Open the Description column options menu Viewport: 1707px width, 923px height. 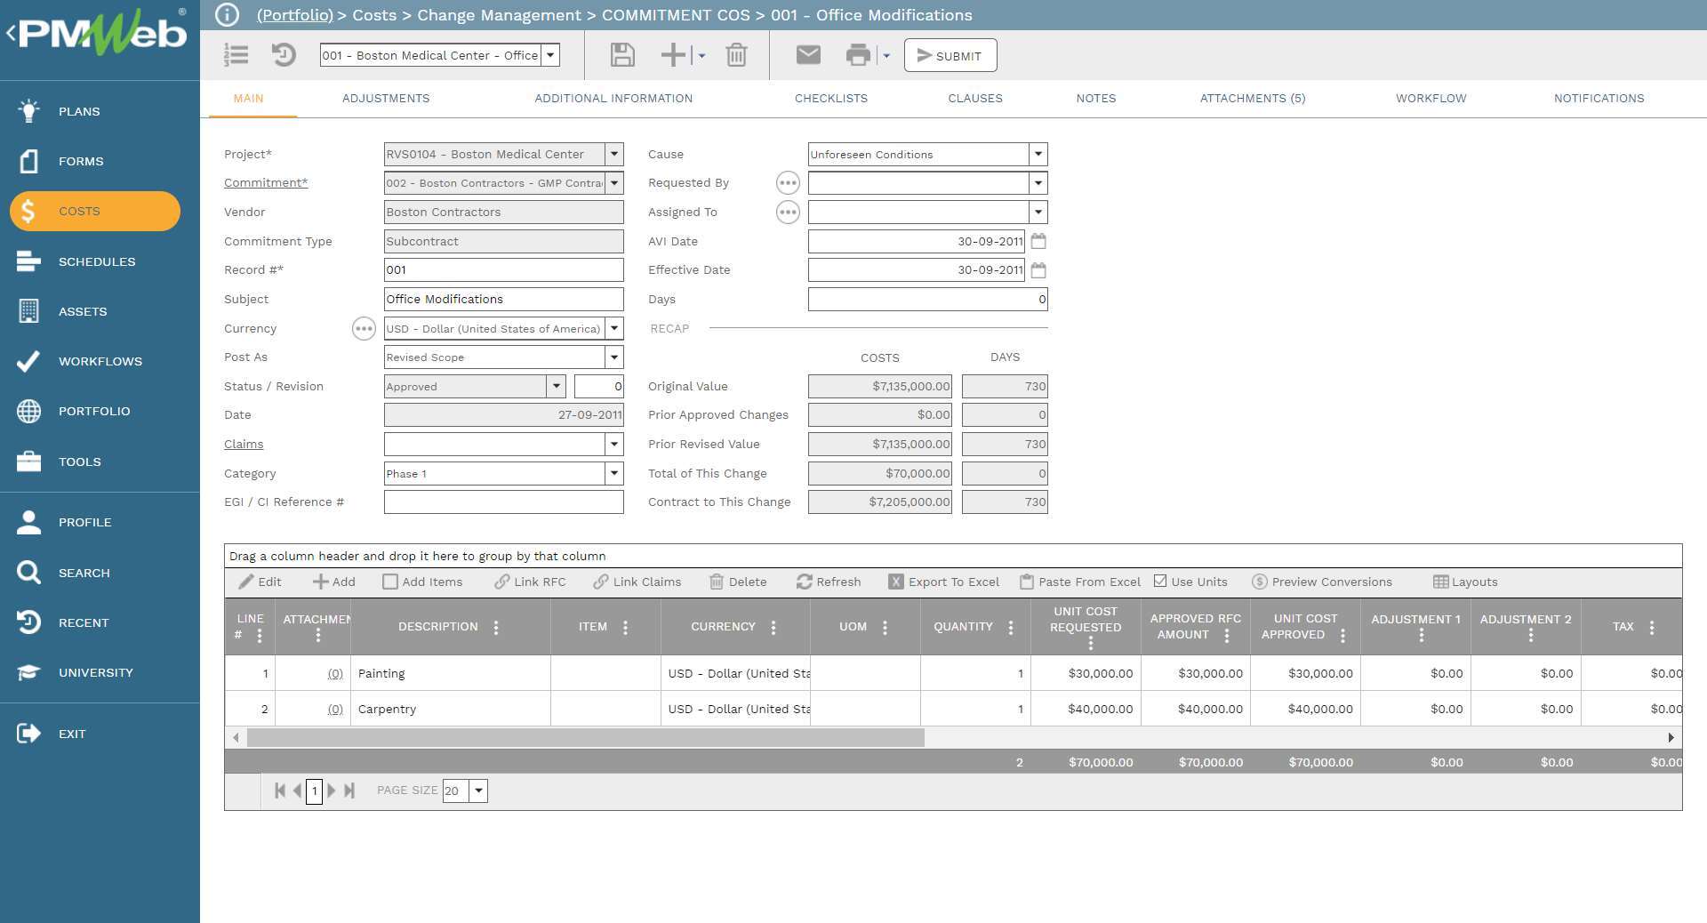coord(496,627)
